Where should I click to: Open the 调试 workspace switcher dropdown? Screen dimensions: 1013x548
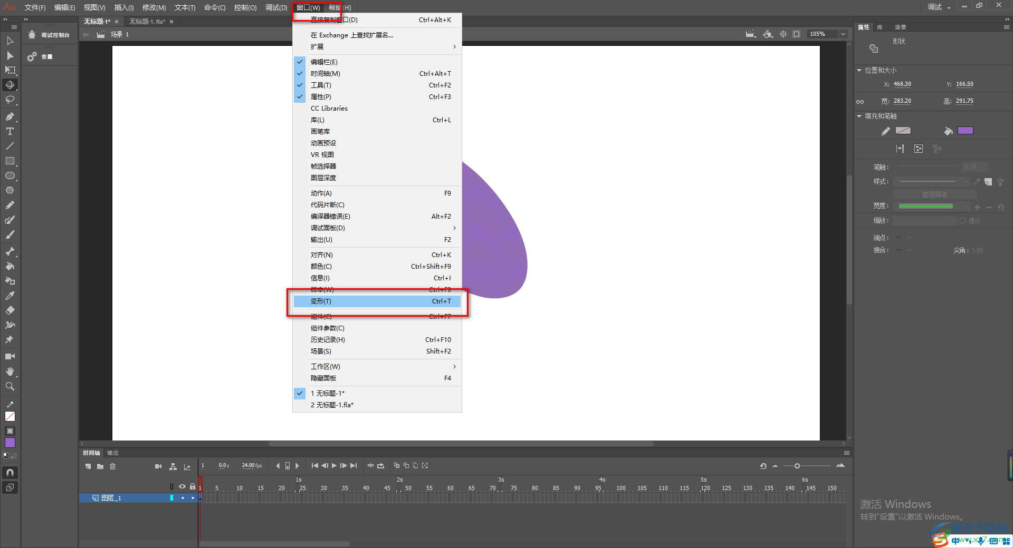(x=939, y=7)
